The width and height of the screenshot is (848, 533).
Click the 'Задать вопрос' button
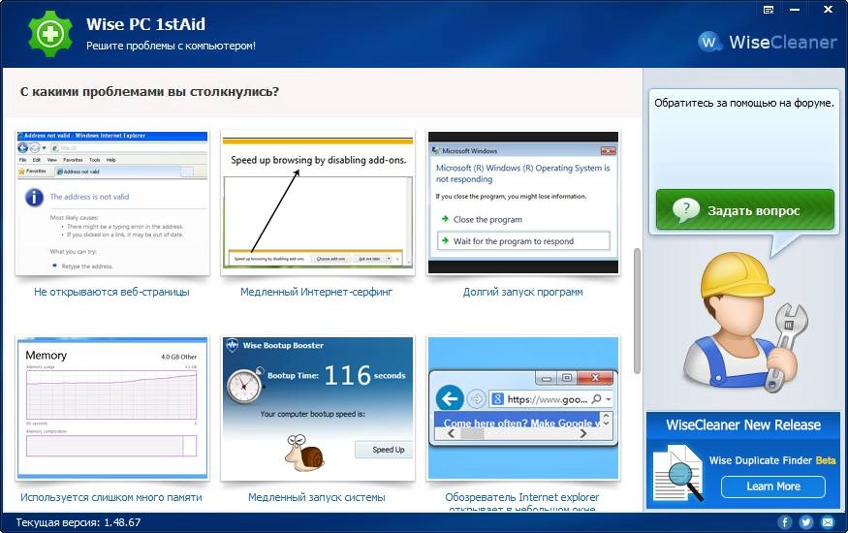[x=745, y=209]
